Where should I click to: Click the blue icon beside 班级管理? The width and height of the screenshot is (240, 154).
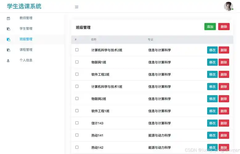tap(8, 39)
